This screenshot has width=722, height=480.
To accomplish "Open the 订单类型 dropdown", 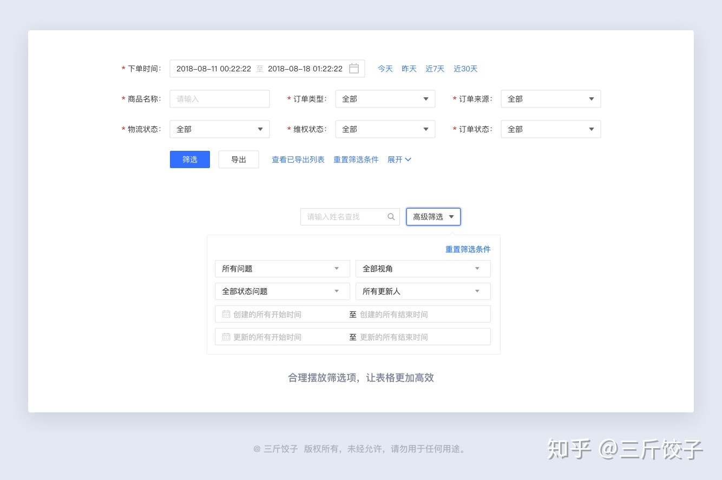I will point(385,99).
